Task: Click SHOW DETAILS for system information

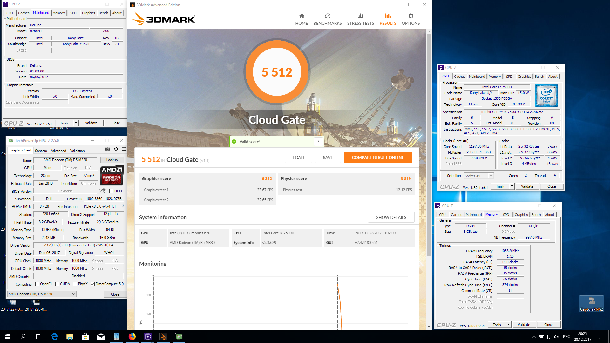Action: [x=391, y=217]
